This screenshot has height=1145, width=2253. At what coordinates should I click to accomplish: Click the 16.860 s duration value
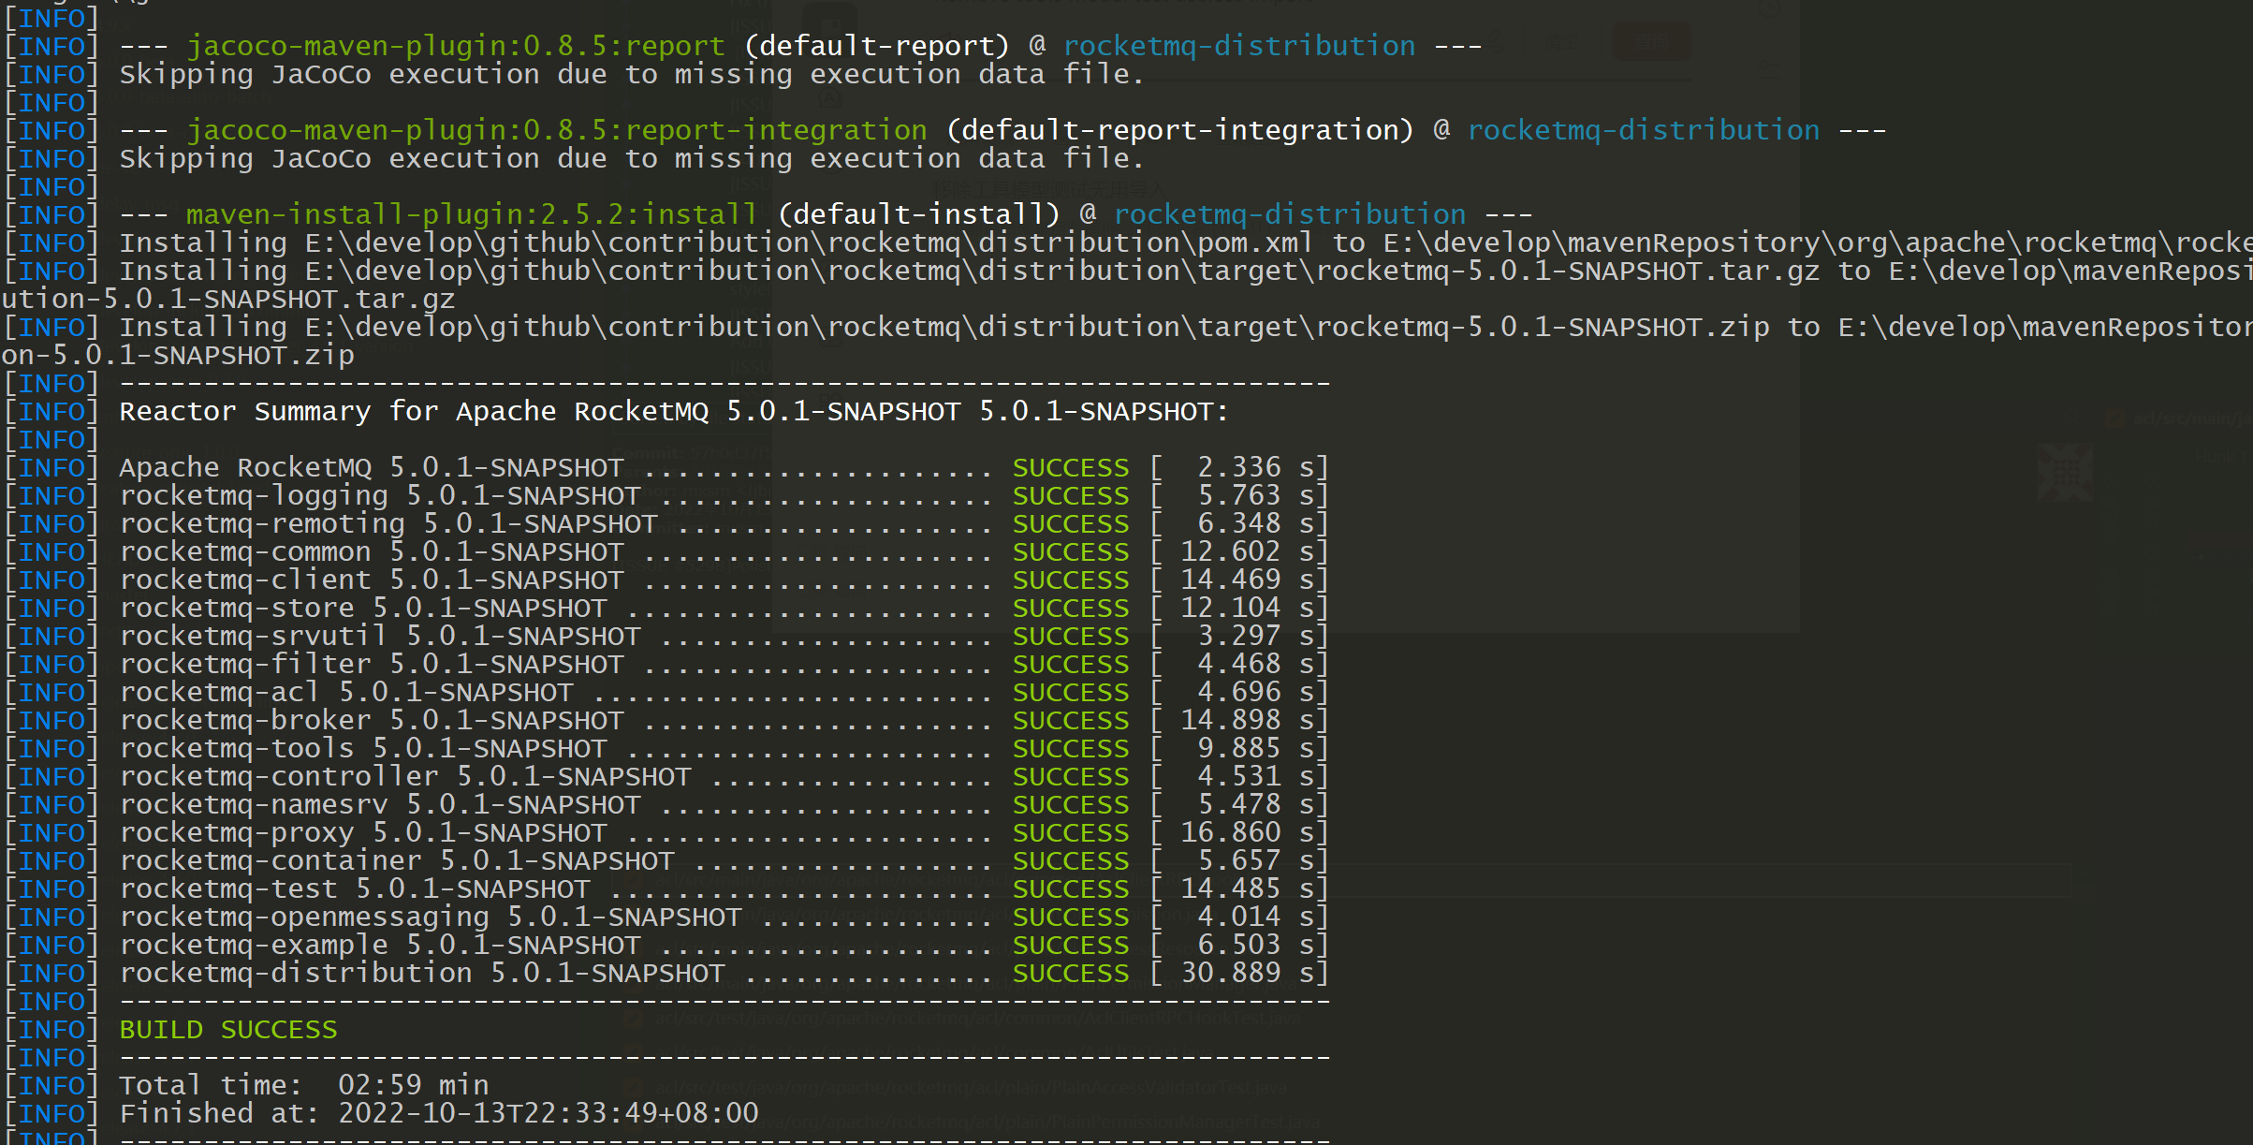1230,832
